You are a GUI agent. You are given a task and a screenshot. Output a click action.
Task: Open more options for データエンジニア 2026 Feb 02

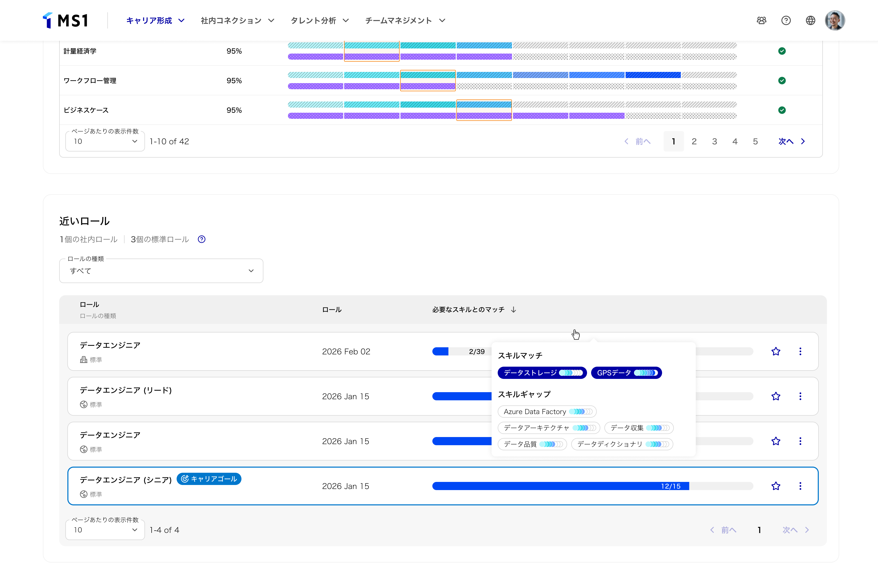click(x=800, y=352)
